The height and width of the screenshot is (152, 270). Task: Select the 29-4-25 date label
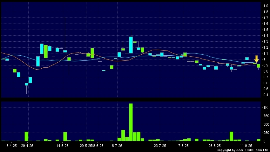pyautogui.click(x=27, y=146)
